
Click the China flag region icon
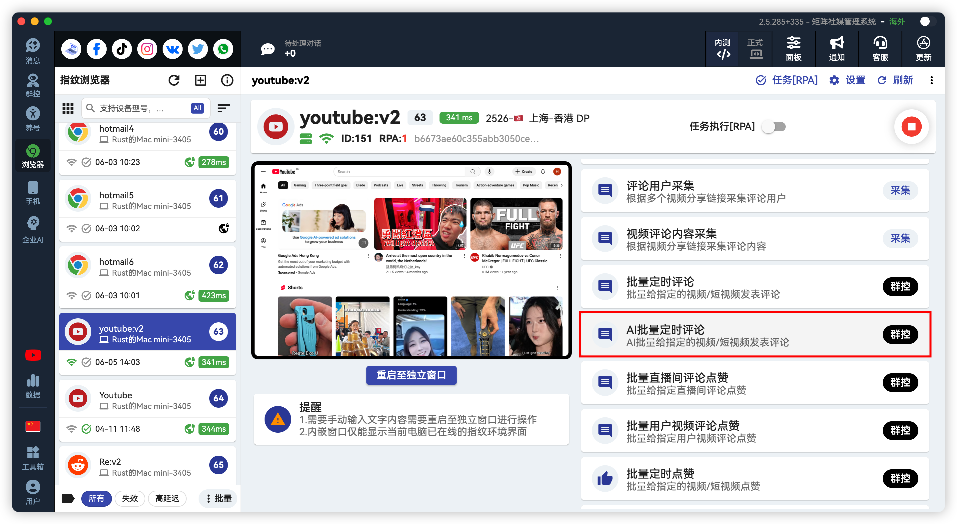(33, 426)
